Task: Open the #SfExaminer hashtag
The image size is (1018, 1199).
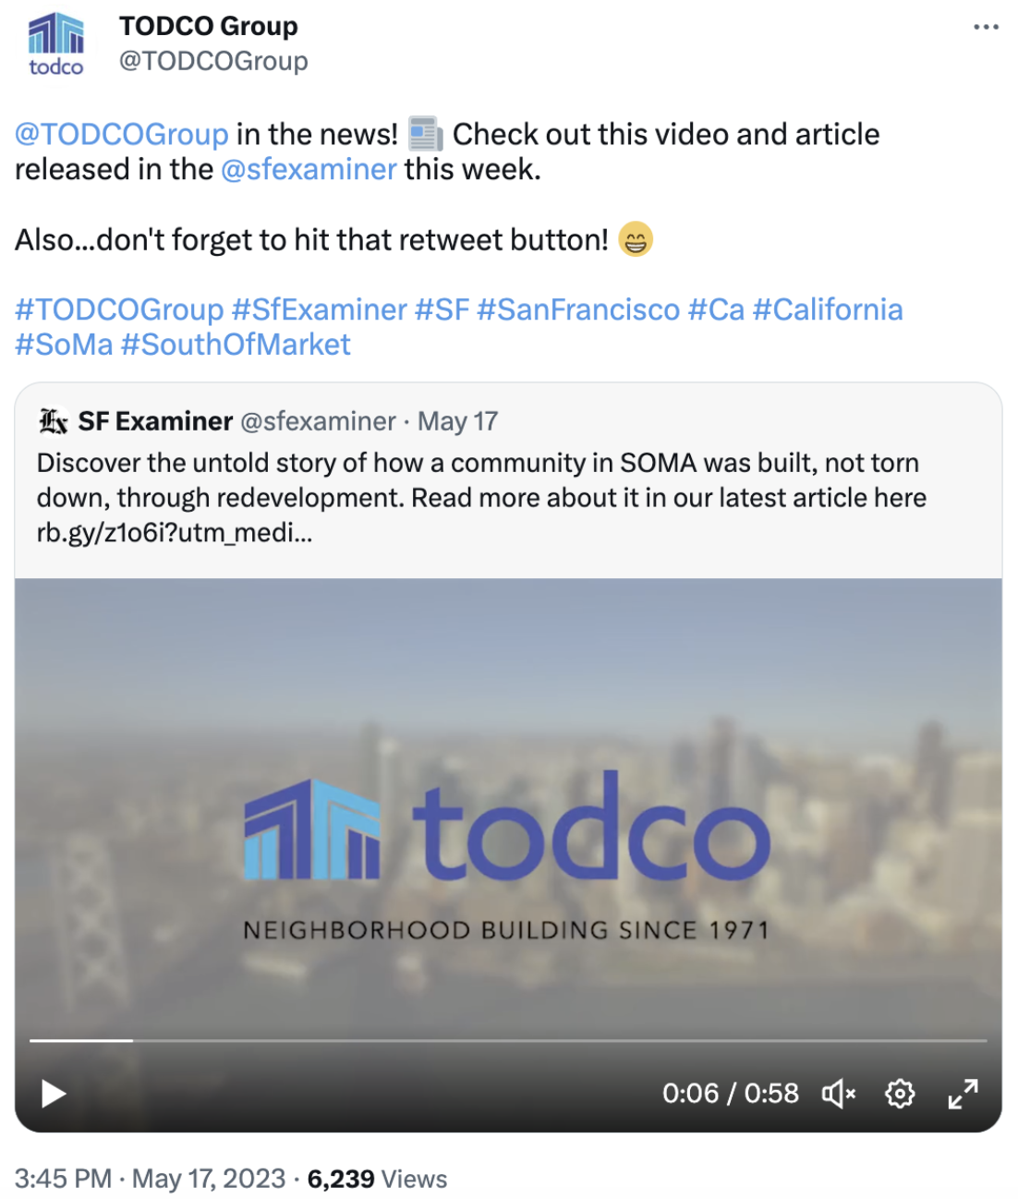Action: coord(319,309)
